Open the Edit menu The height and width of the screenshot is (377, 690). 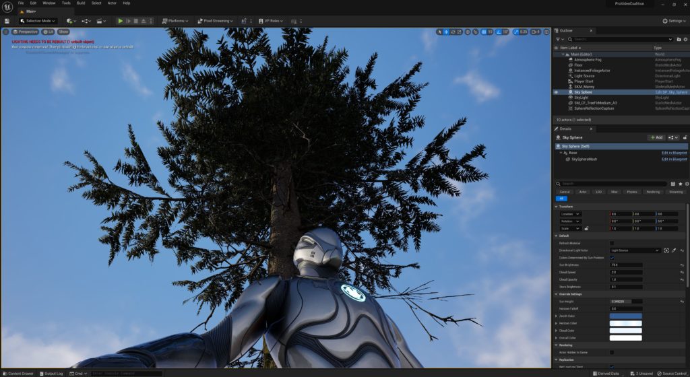pyautogui.click(x=33, y=3)
